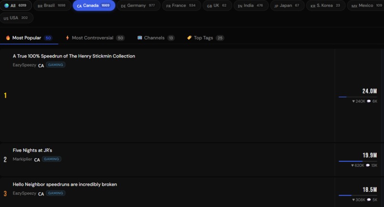Click the comment bubble icon beside 5K
384x207 pixels.
369,200
